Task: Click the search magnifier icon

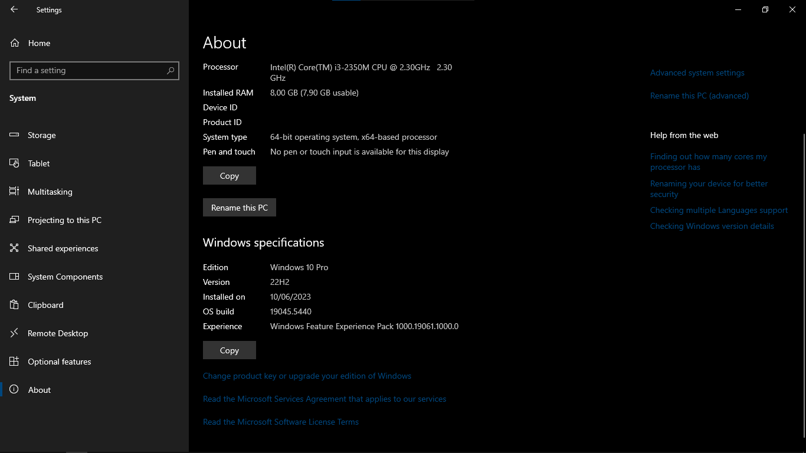Action: coord(171,71)
